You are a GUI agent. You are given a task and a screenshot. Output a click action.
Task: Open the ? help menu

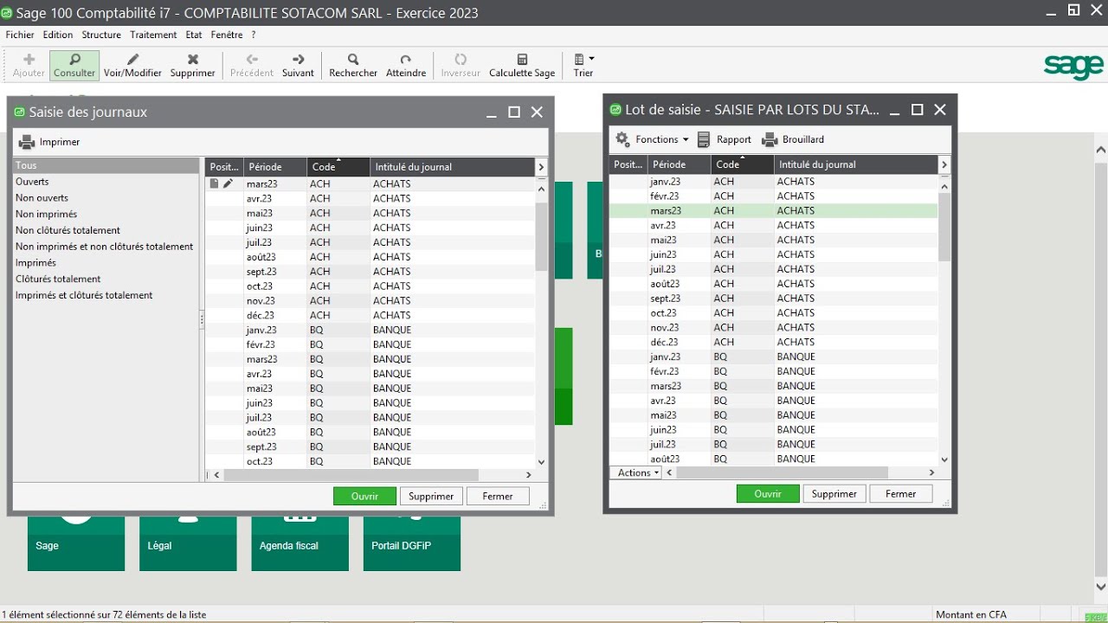click(254, 35)
